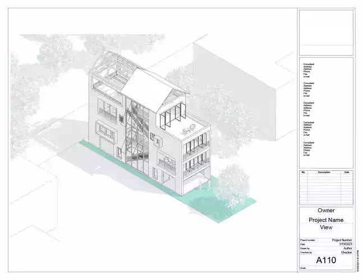Viewport: 363px width, 280px height.
Task: Select the Project Name title text
Action: click(x=326, y=220)
